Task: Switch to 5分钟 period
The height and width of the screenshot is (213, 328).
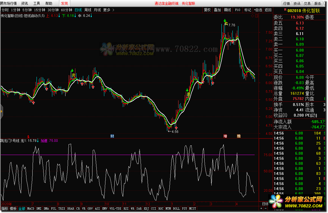Action: [x=27, y=10]
